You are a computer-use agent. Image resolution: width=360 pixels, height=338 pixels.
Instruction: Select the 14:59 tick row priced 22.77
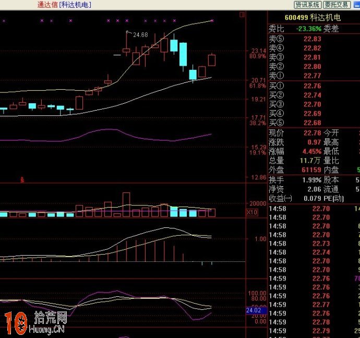[x=314, y=305]
